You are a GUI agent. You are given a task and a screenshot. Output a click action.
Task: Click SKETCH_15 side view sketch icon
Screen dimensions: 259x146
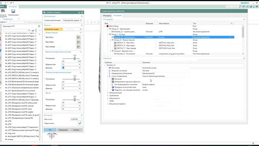115,43
